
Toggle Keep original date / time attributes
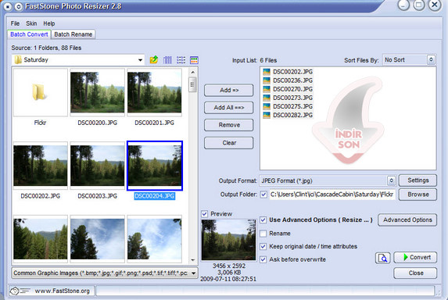point(263,246)
